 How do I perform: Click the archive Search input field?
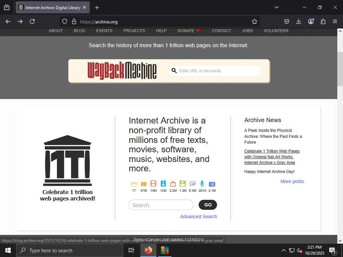(161, 205)
